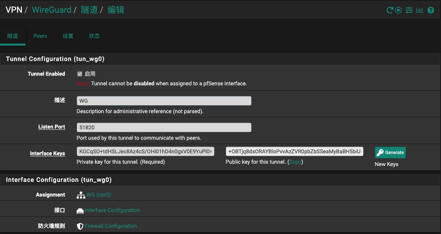Restart the WireGuard service
Image resolution: width=441 pixels, height=234 pixels.
390,10
